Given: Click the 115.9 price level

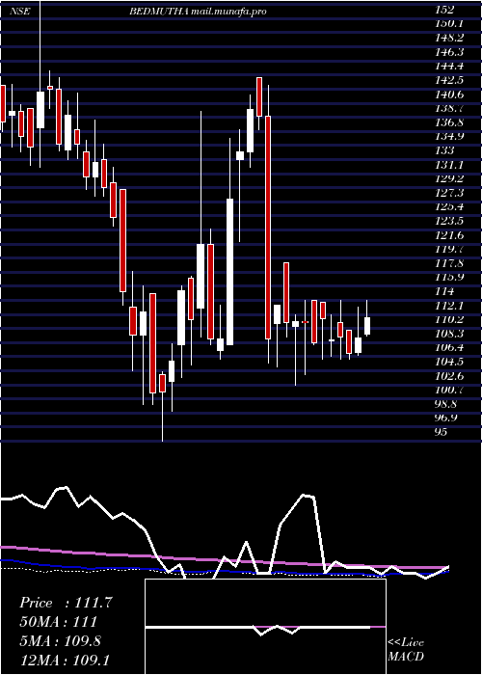Looking at the screenshot, I should 449,278.
